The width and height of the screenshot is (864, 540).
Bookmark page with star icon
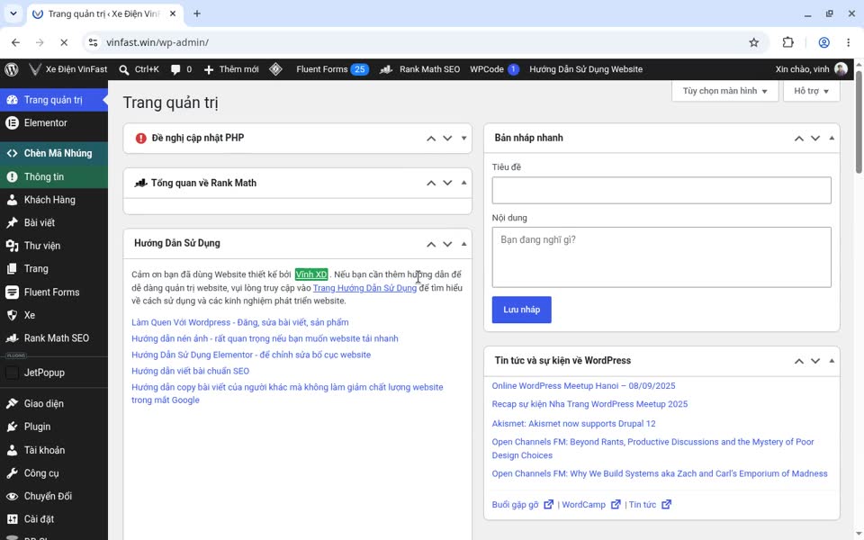(754, 42)
